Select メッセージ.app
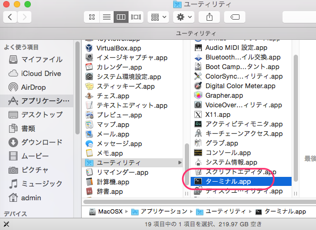Image resolution: width=316 pixels, height=230 pixels. (x=133, y=144)
